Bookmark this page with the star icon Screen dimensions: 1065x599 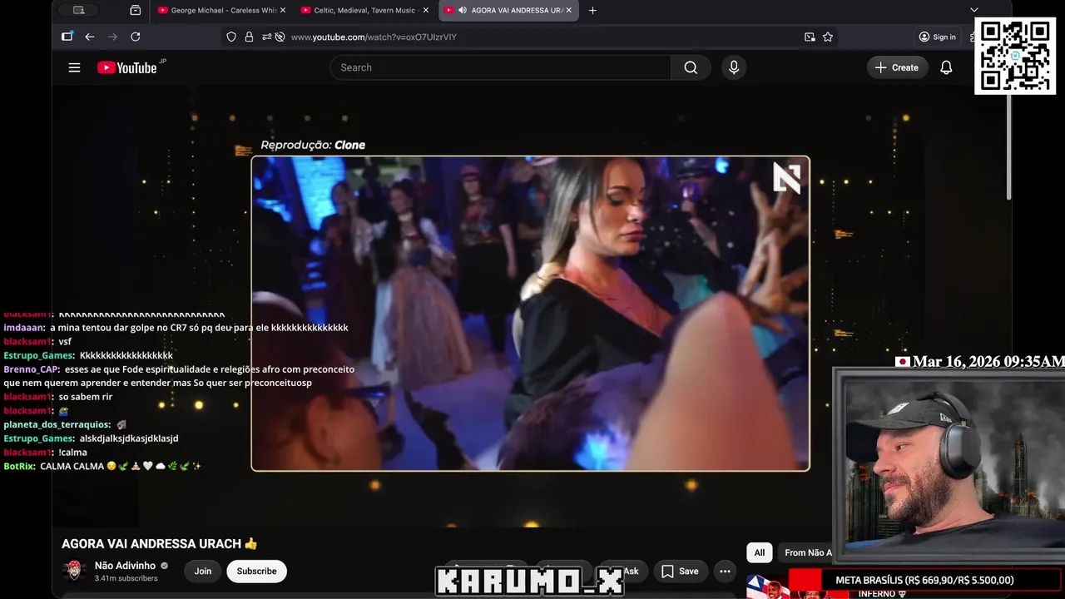[x=828, y=37]
